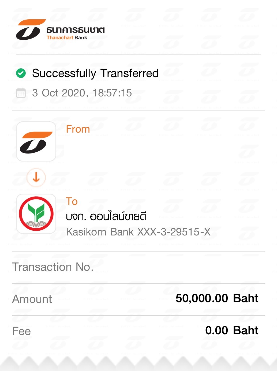
Task: Click the calendar icon beside the date
Action: (x=21, y=93)
